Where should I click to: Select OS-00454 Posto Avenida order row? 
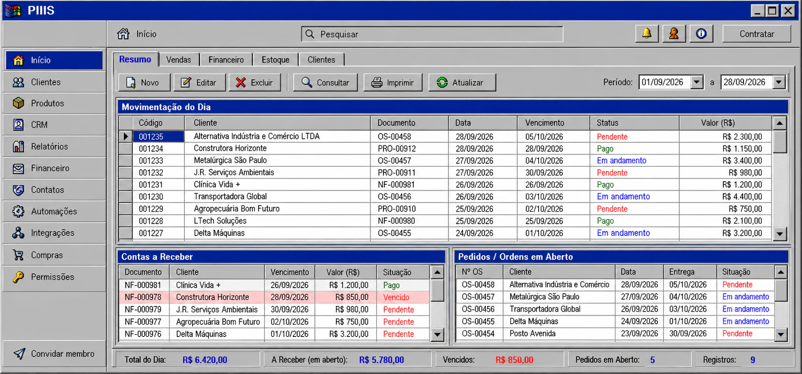(615, 333)
